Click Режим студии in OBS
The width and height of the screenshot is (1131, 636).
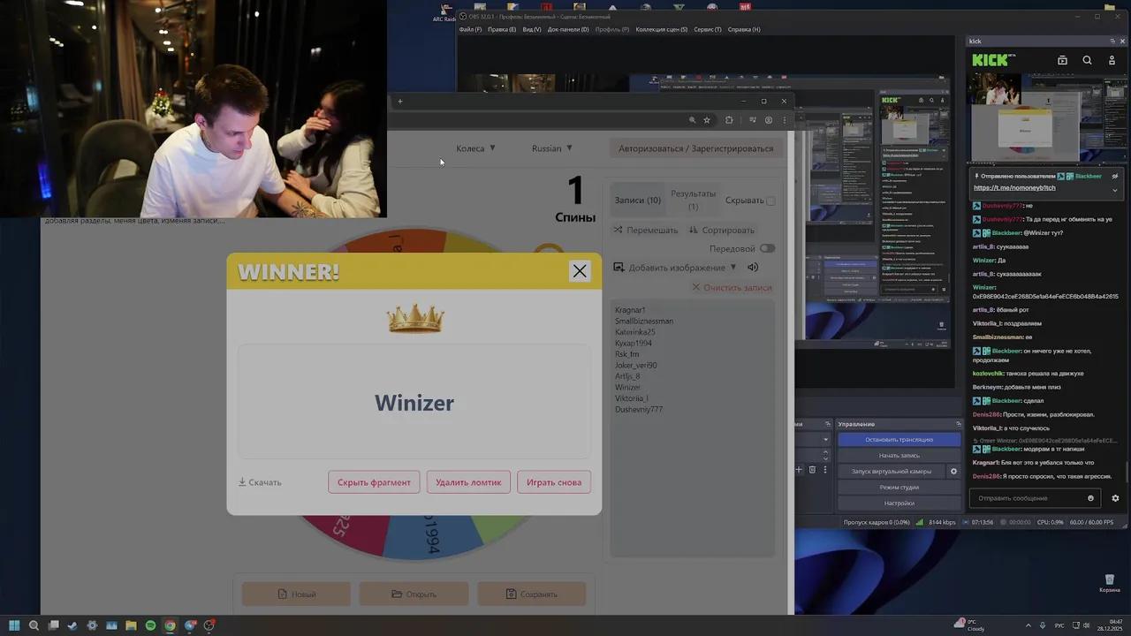pyautogui.click(x=899, y=487)
